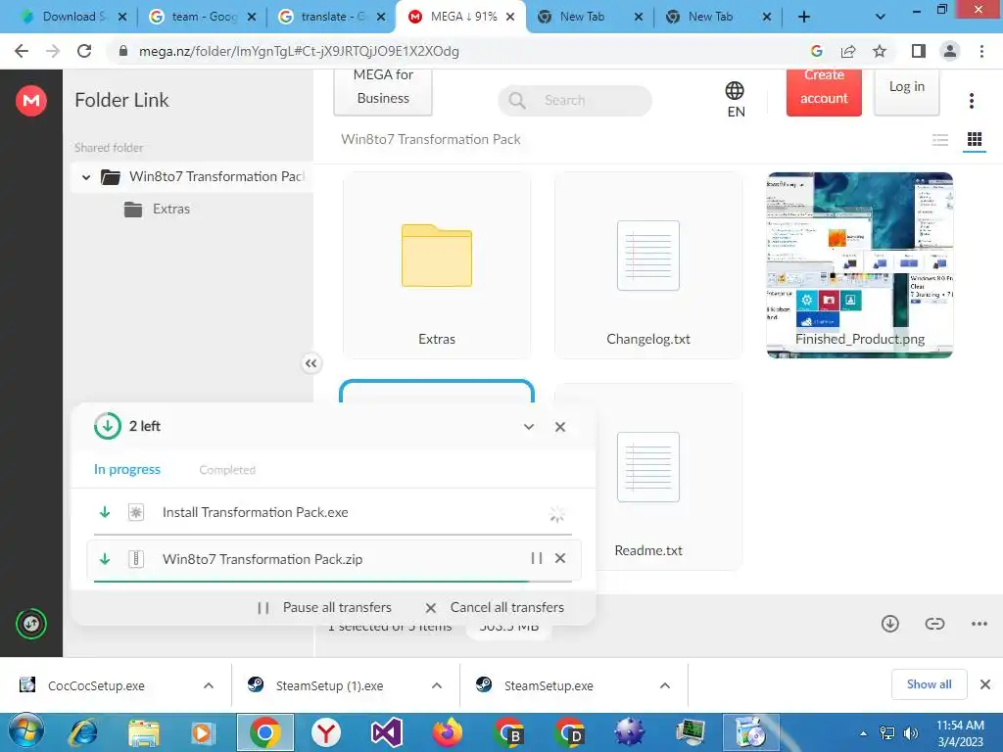The height and width of the screenshot is (752, 1003).
Task: Open the transfers status icon in sidebar
Action: [30, 624]
